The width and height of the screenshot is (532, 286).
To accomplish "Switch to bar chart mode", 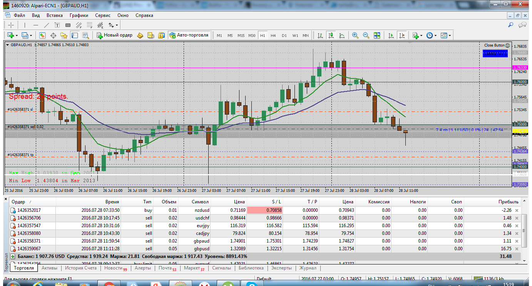I will pyautogui.click(x=320, y=35).
